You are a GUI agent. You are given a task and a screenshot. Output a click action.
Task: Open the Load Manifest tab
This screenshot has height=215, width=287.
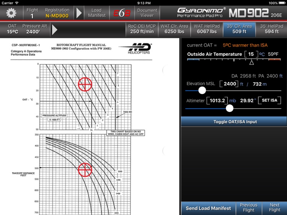click(97, 13)
